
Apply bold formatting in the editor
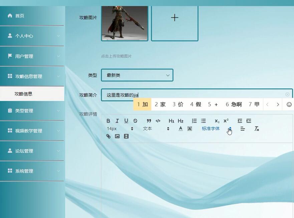pos(108,121)
